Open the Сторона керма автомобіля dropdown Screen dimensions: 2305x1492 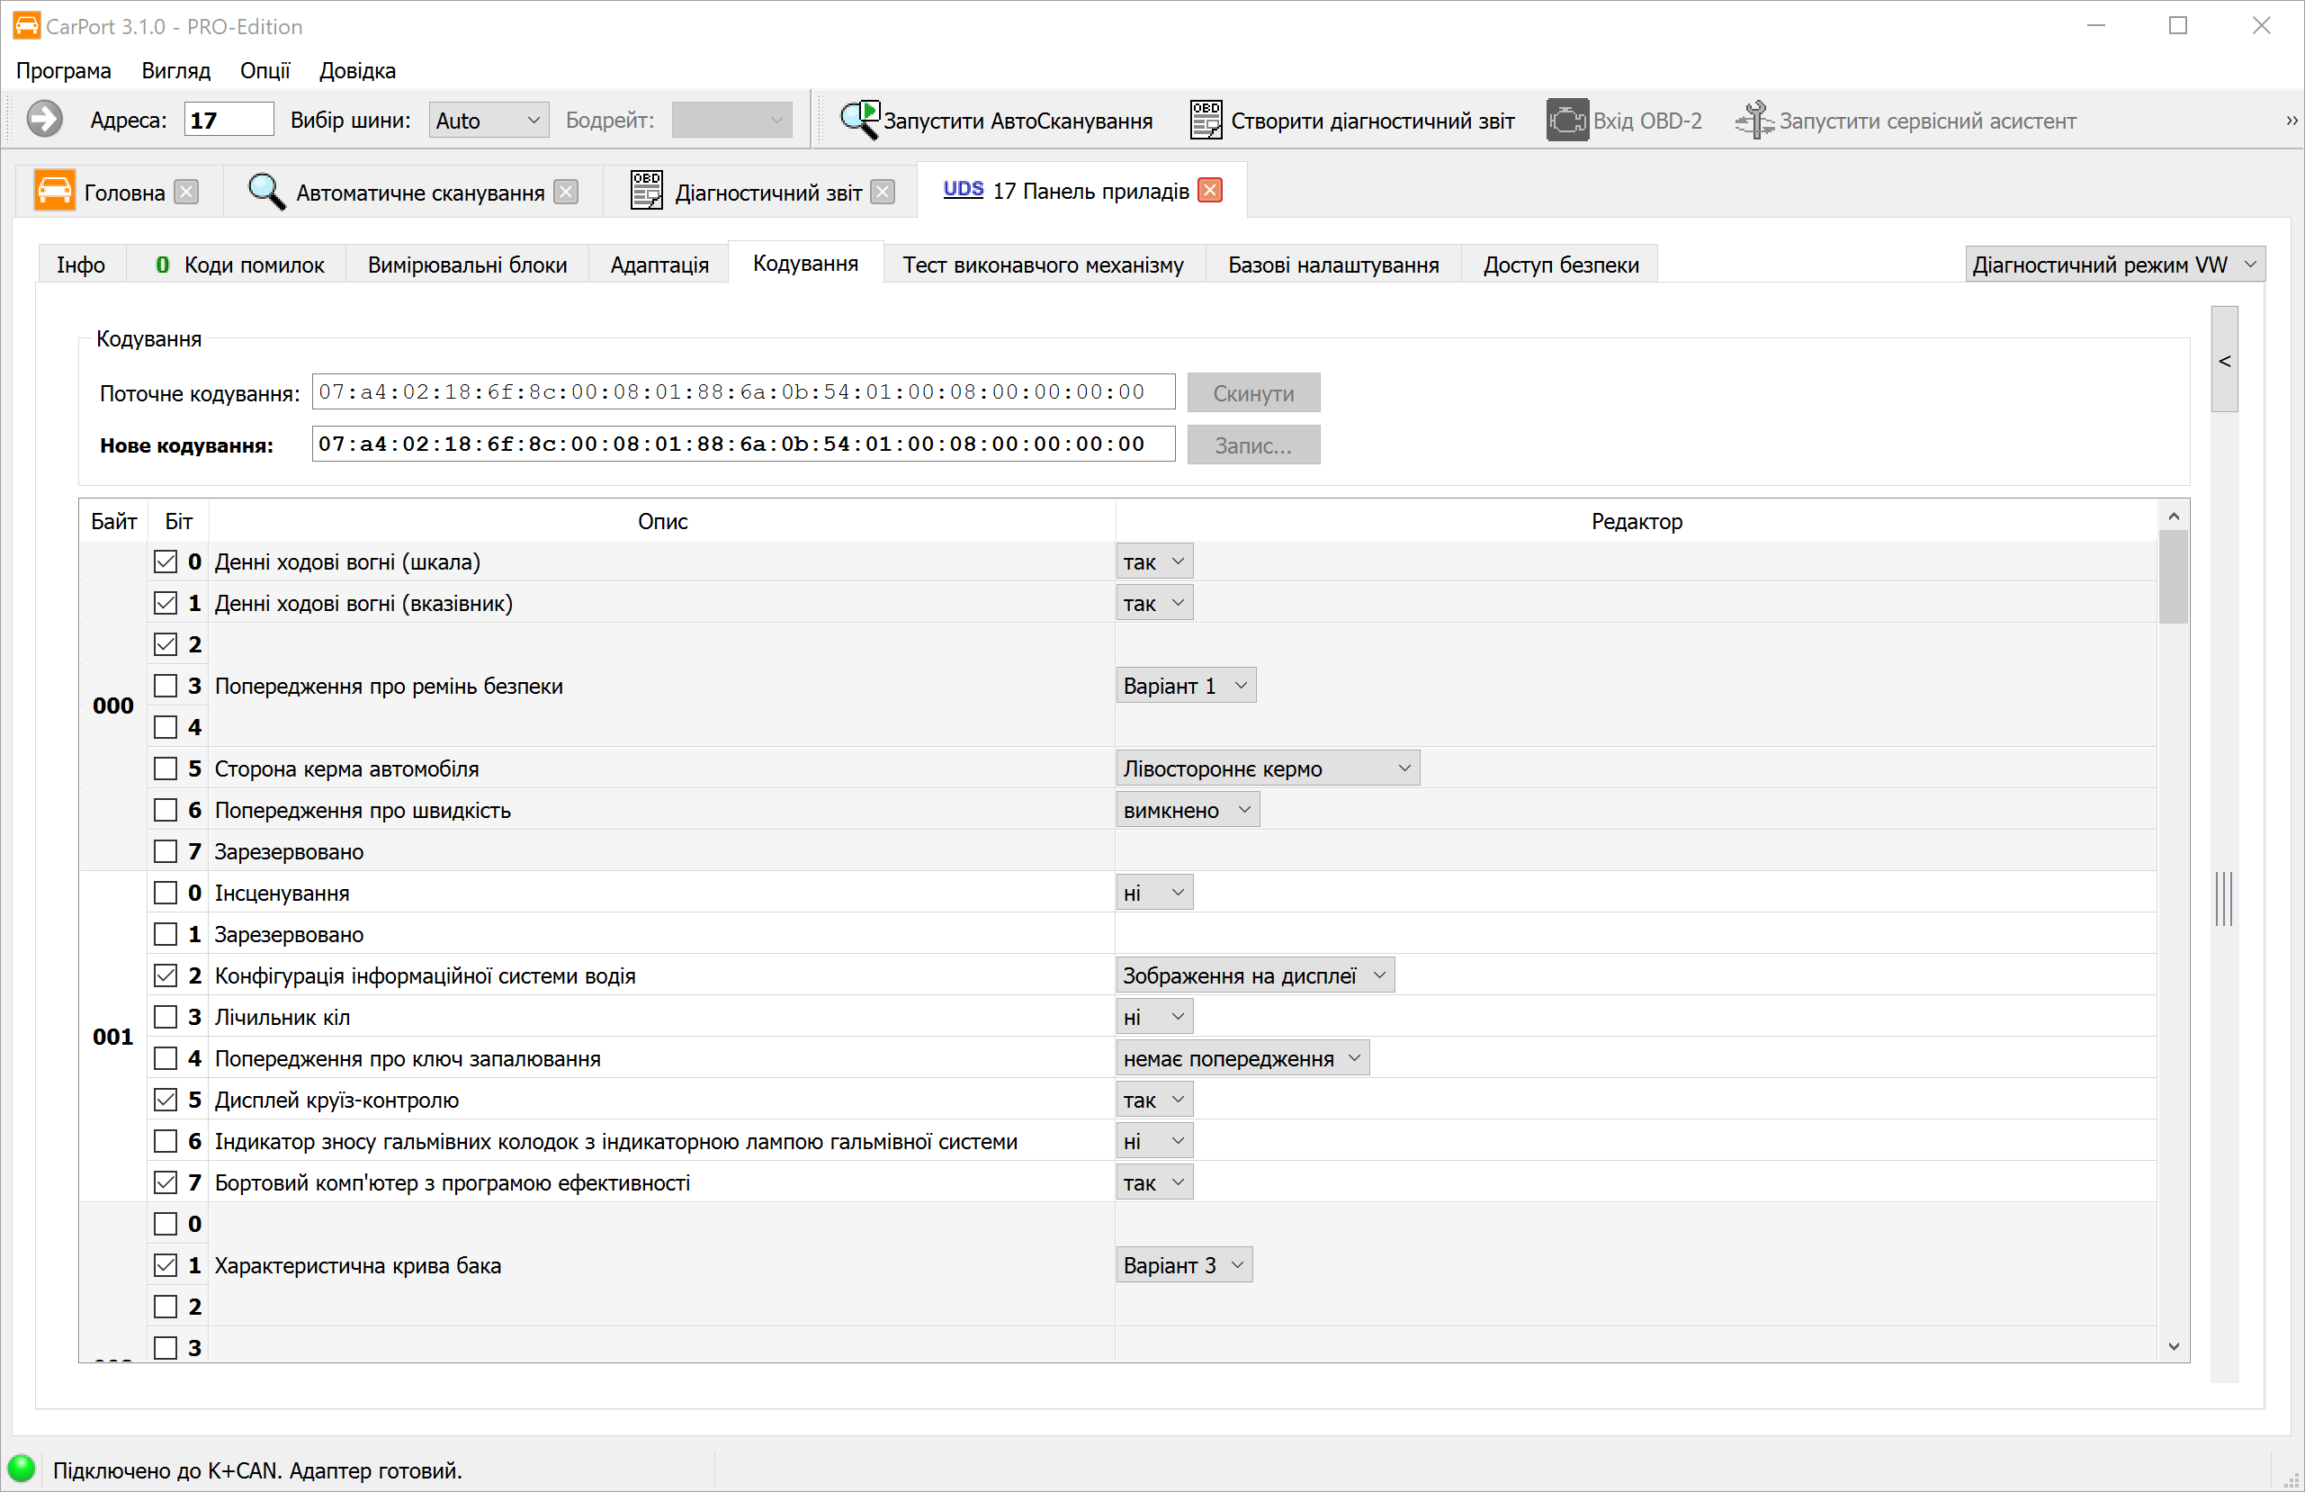pos(1267,768)
